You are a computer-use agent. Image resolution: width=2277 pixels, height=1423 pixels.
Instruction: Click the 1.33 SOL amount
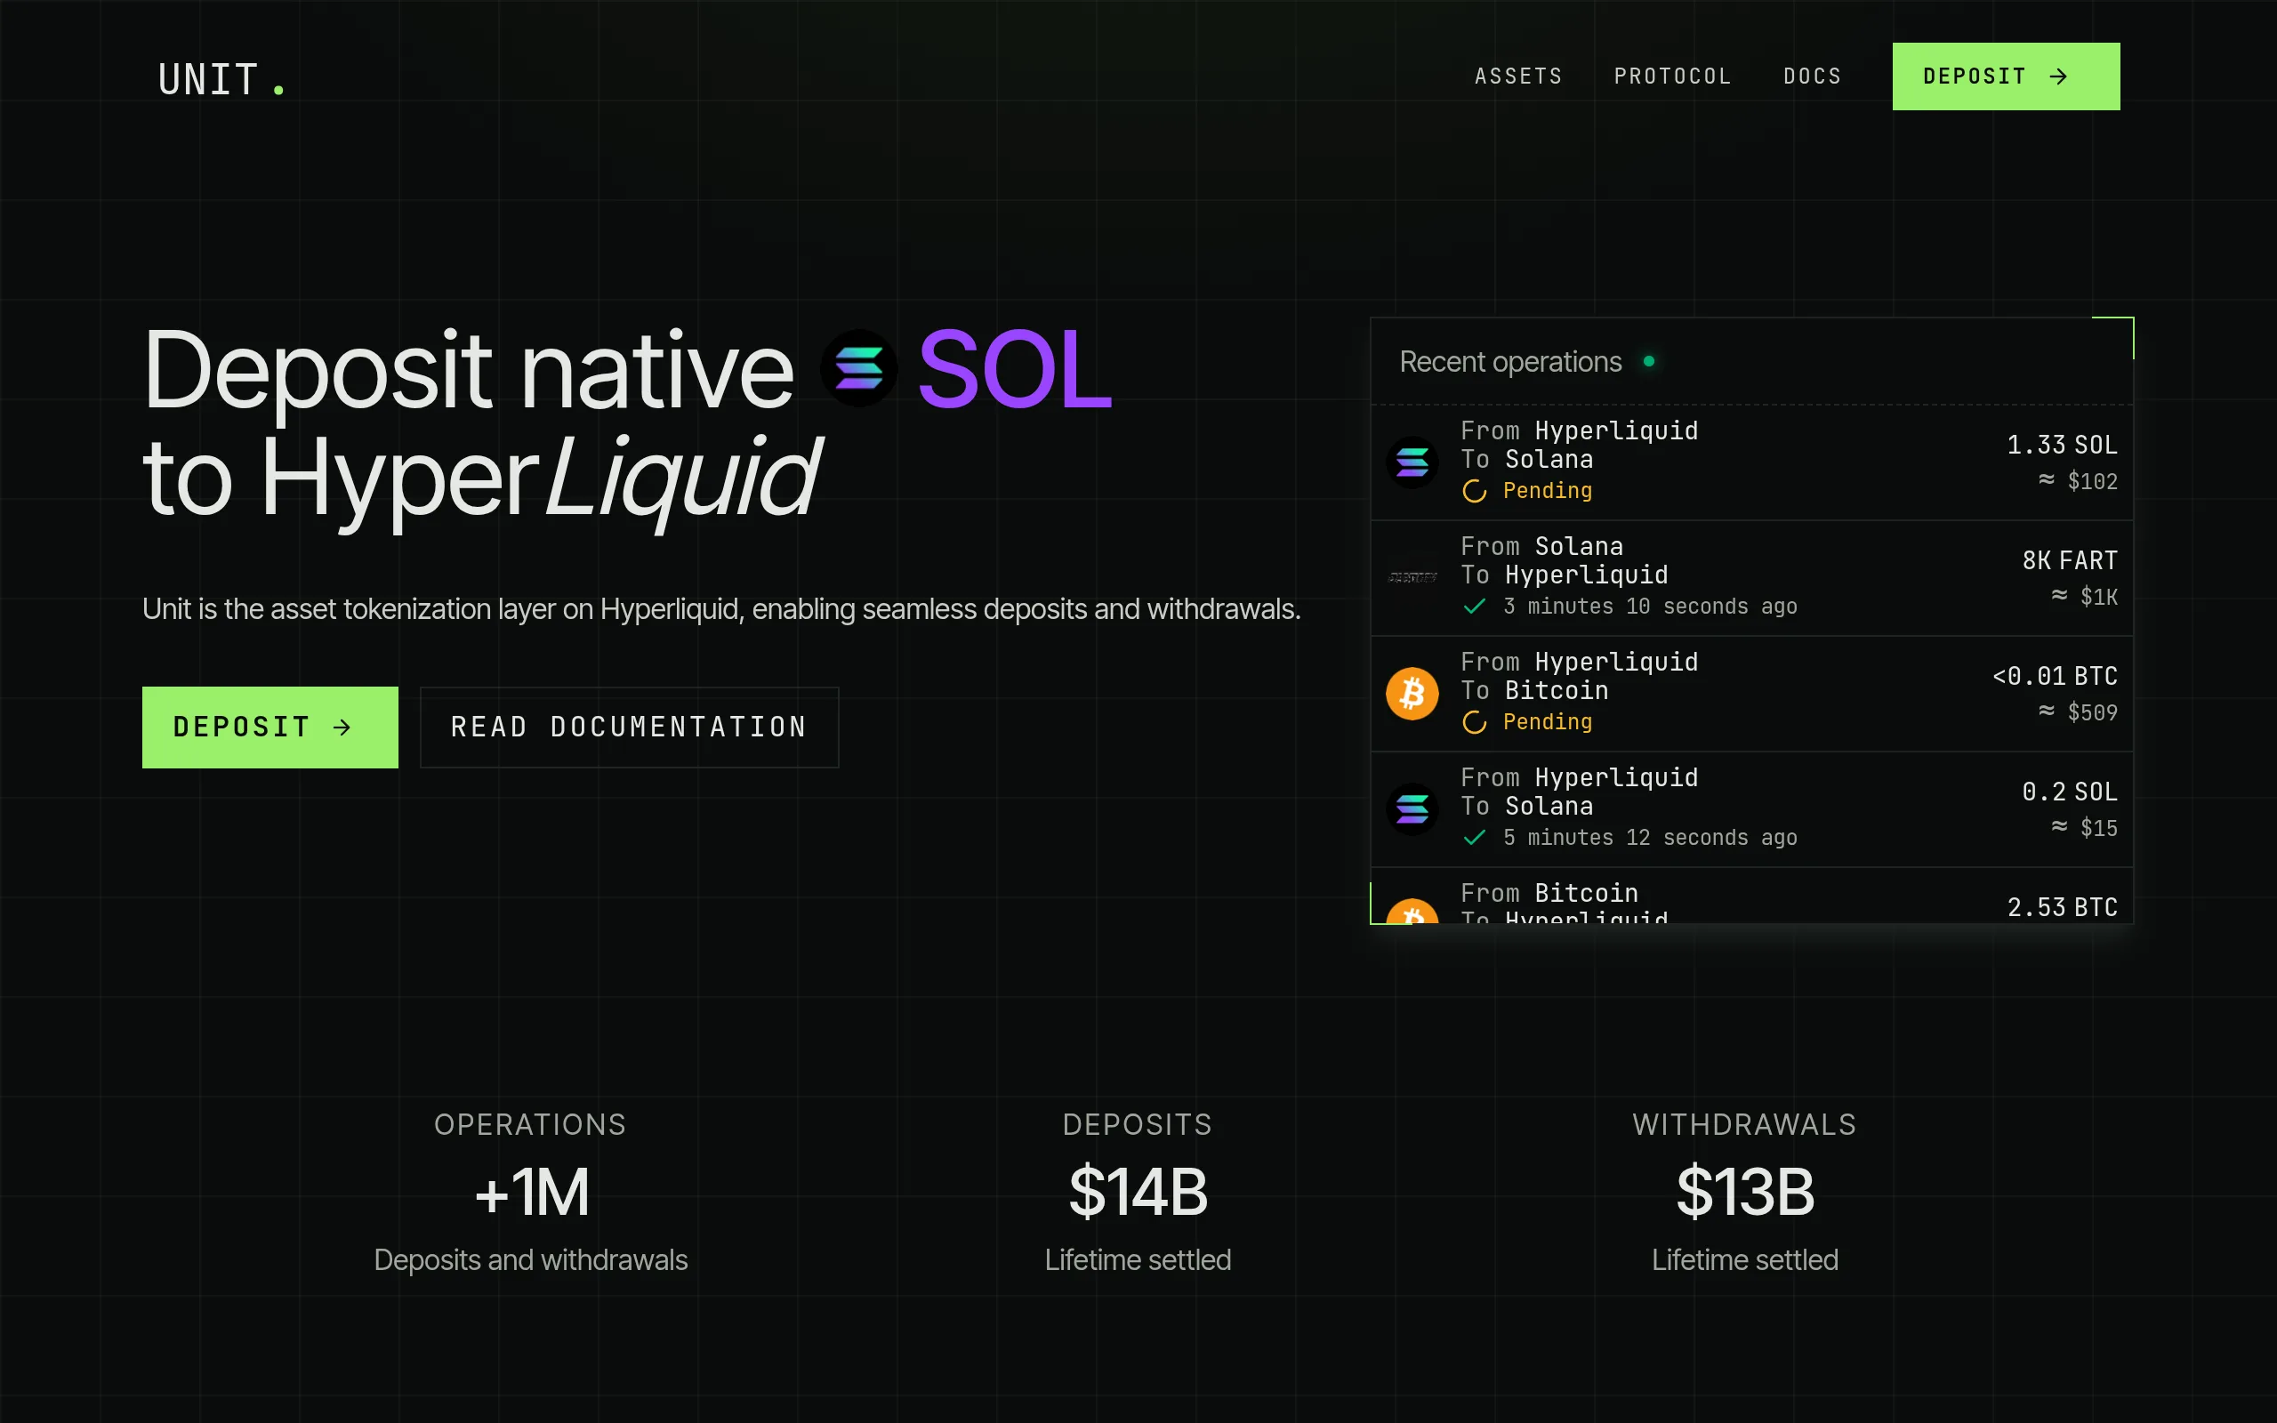pyautogui.click(x=2062, y=446)
